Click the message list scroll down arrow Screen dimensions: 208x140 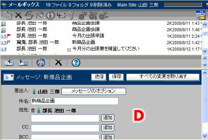click(x=205, y=51)
